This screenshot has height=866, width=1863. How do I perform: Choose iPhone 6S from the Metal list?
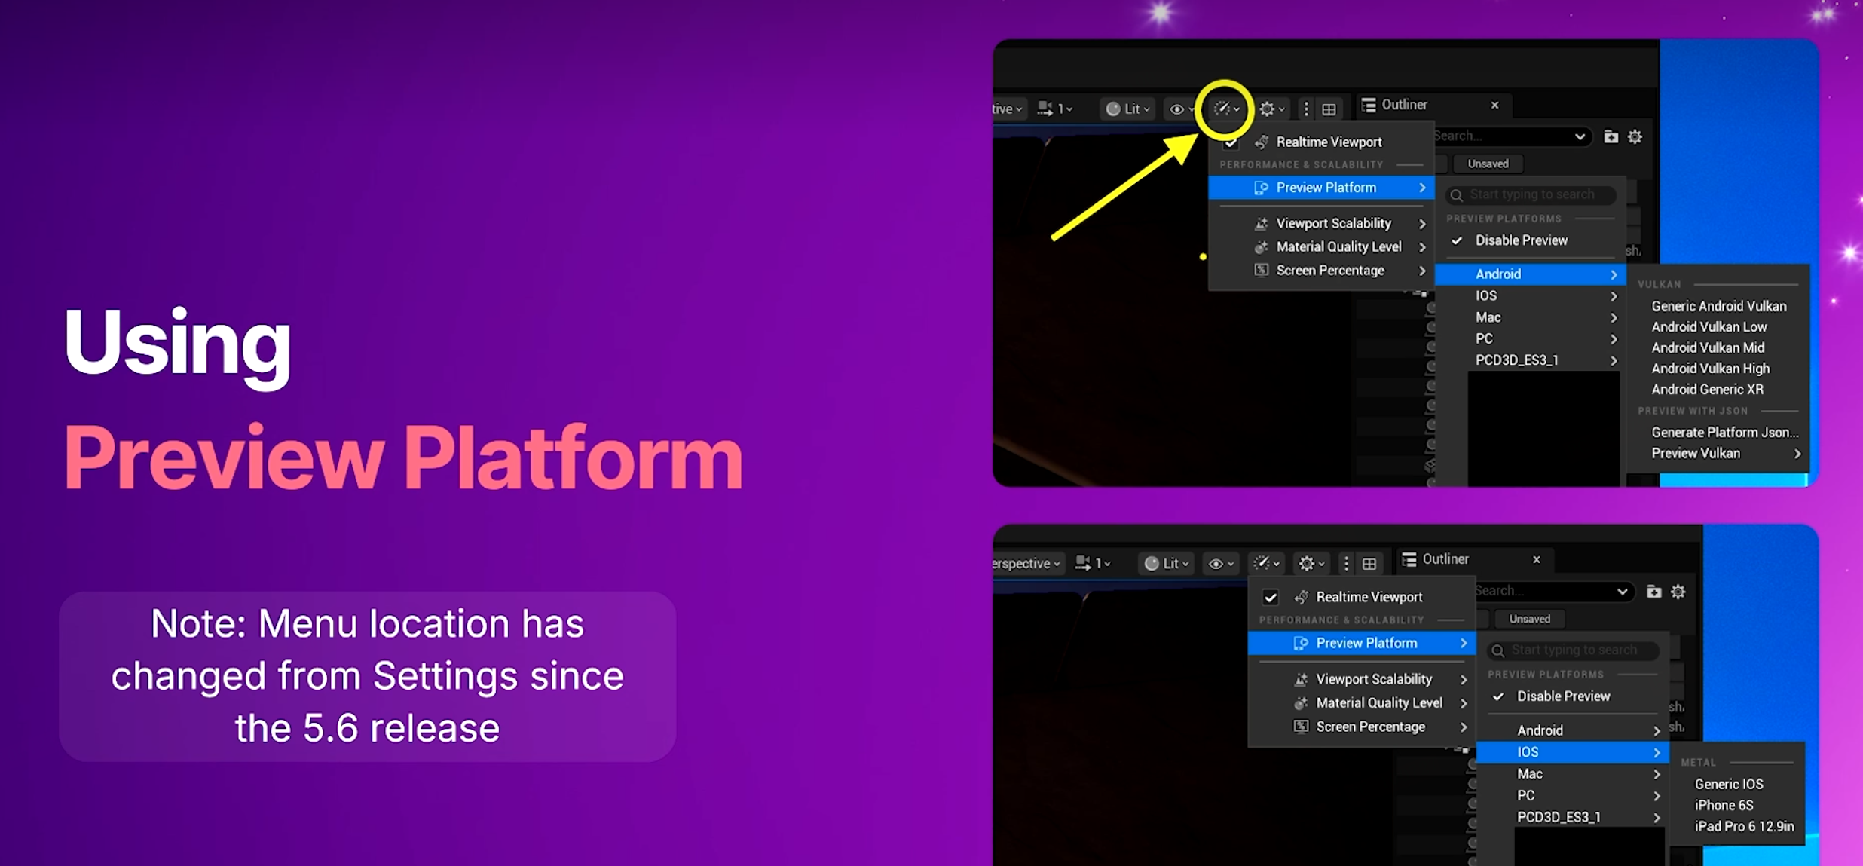(x=1724, y=805)
